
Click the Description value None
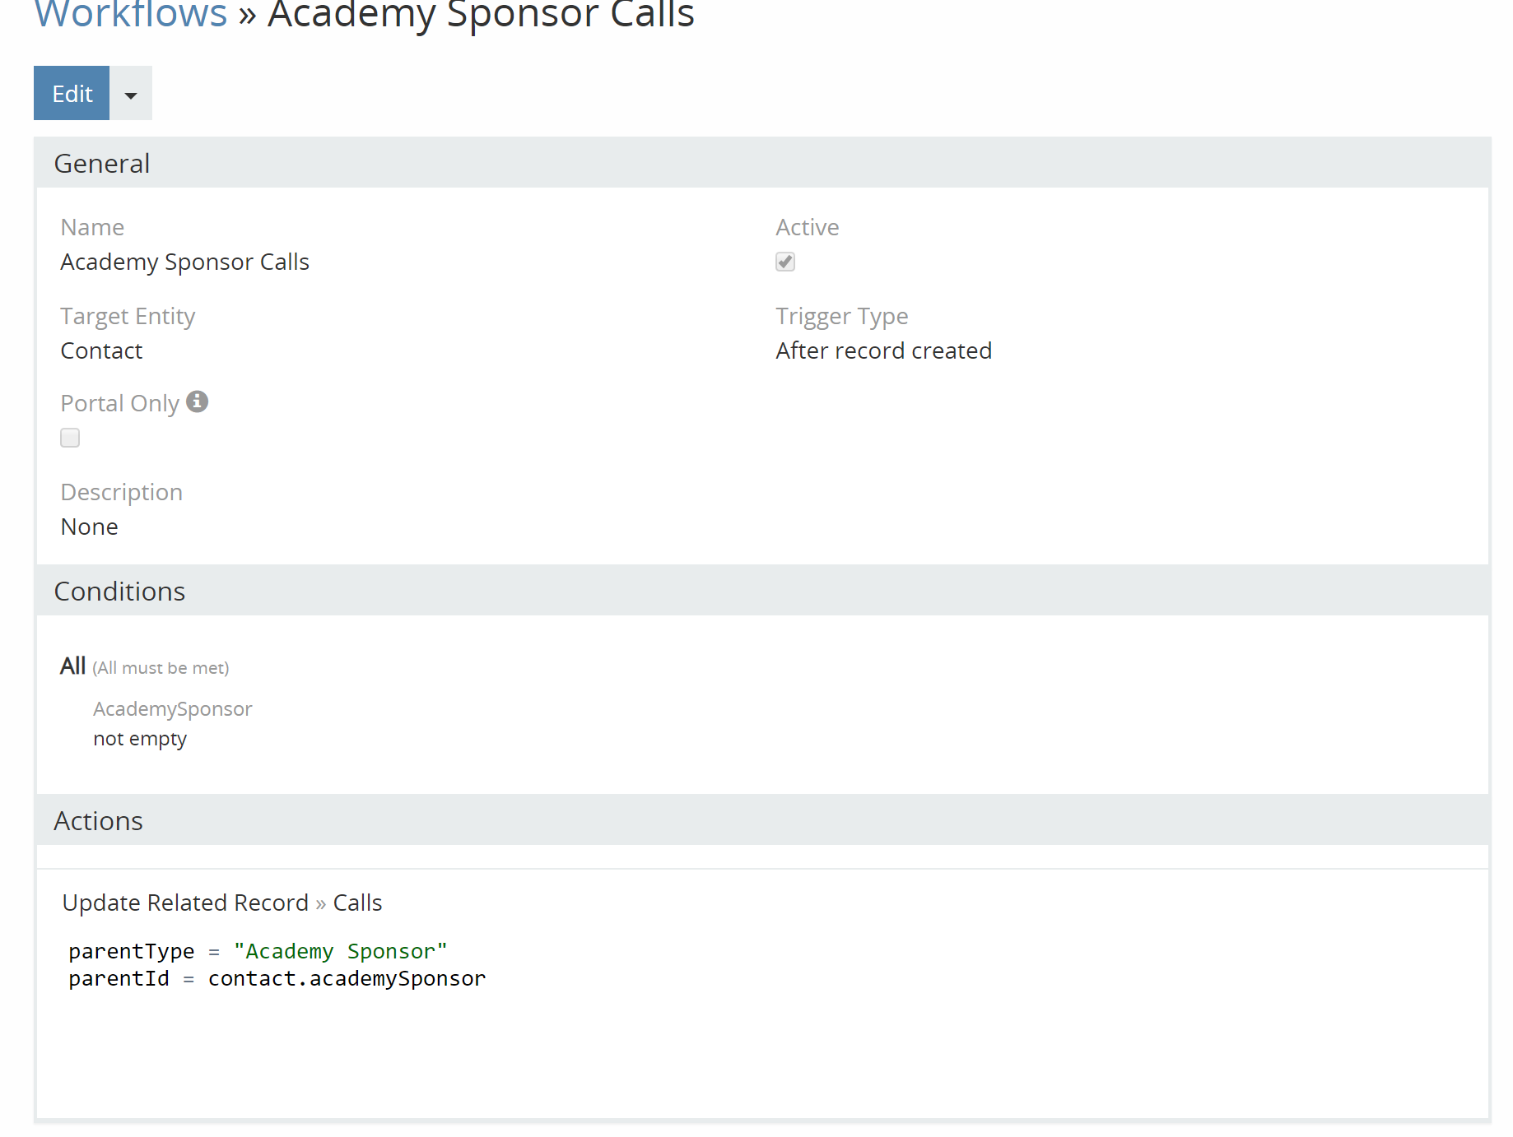pos(89,527)
